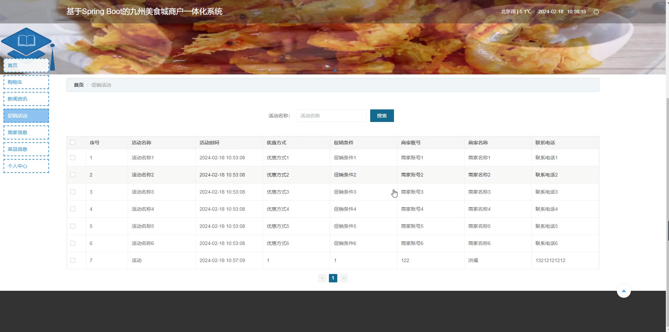The height and width of the screenshot is (332, 669).
Task: Click cell 联系电话1
Action: [x=547, y=158]
